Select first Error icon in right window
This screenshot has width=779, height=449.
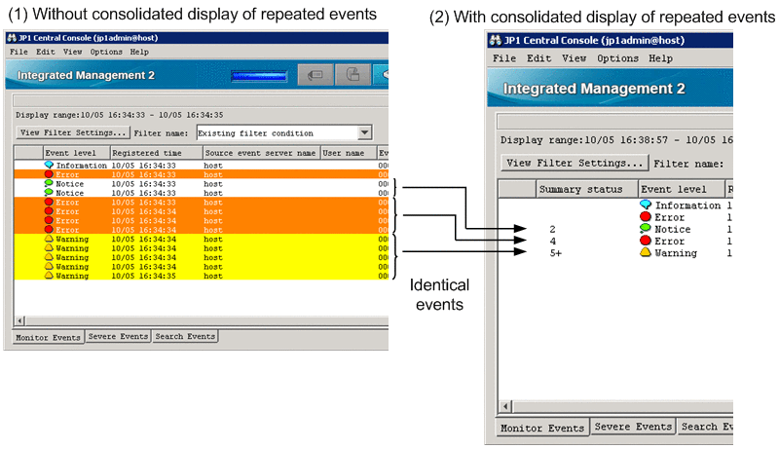(x=646, y=216)
